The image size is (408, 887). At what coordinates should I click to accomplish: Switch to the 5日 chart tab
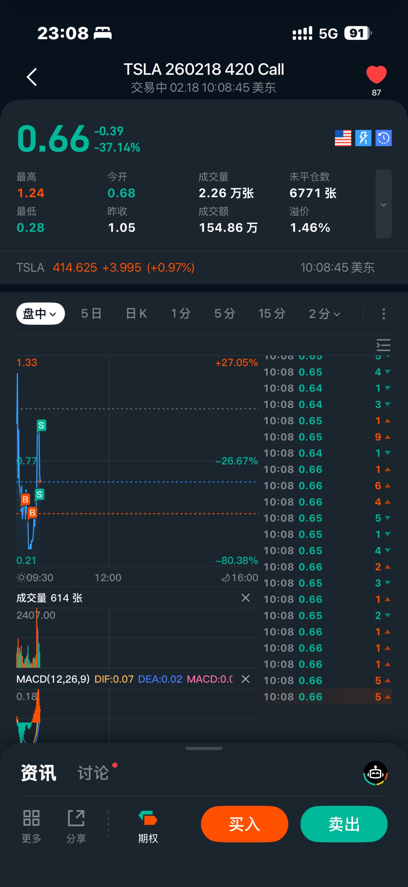pos(91,314)
